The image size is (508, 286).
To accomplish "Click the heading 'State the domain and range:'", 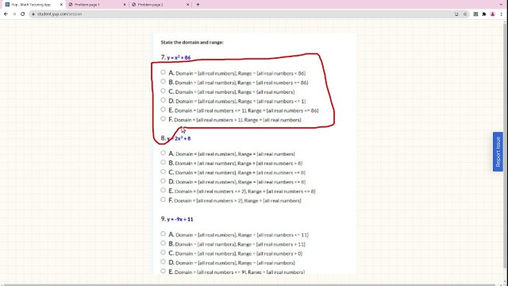I will point(192,42).
